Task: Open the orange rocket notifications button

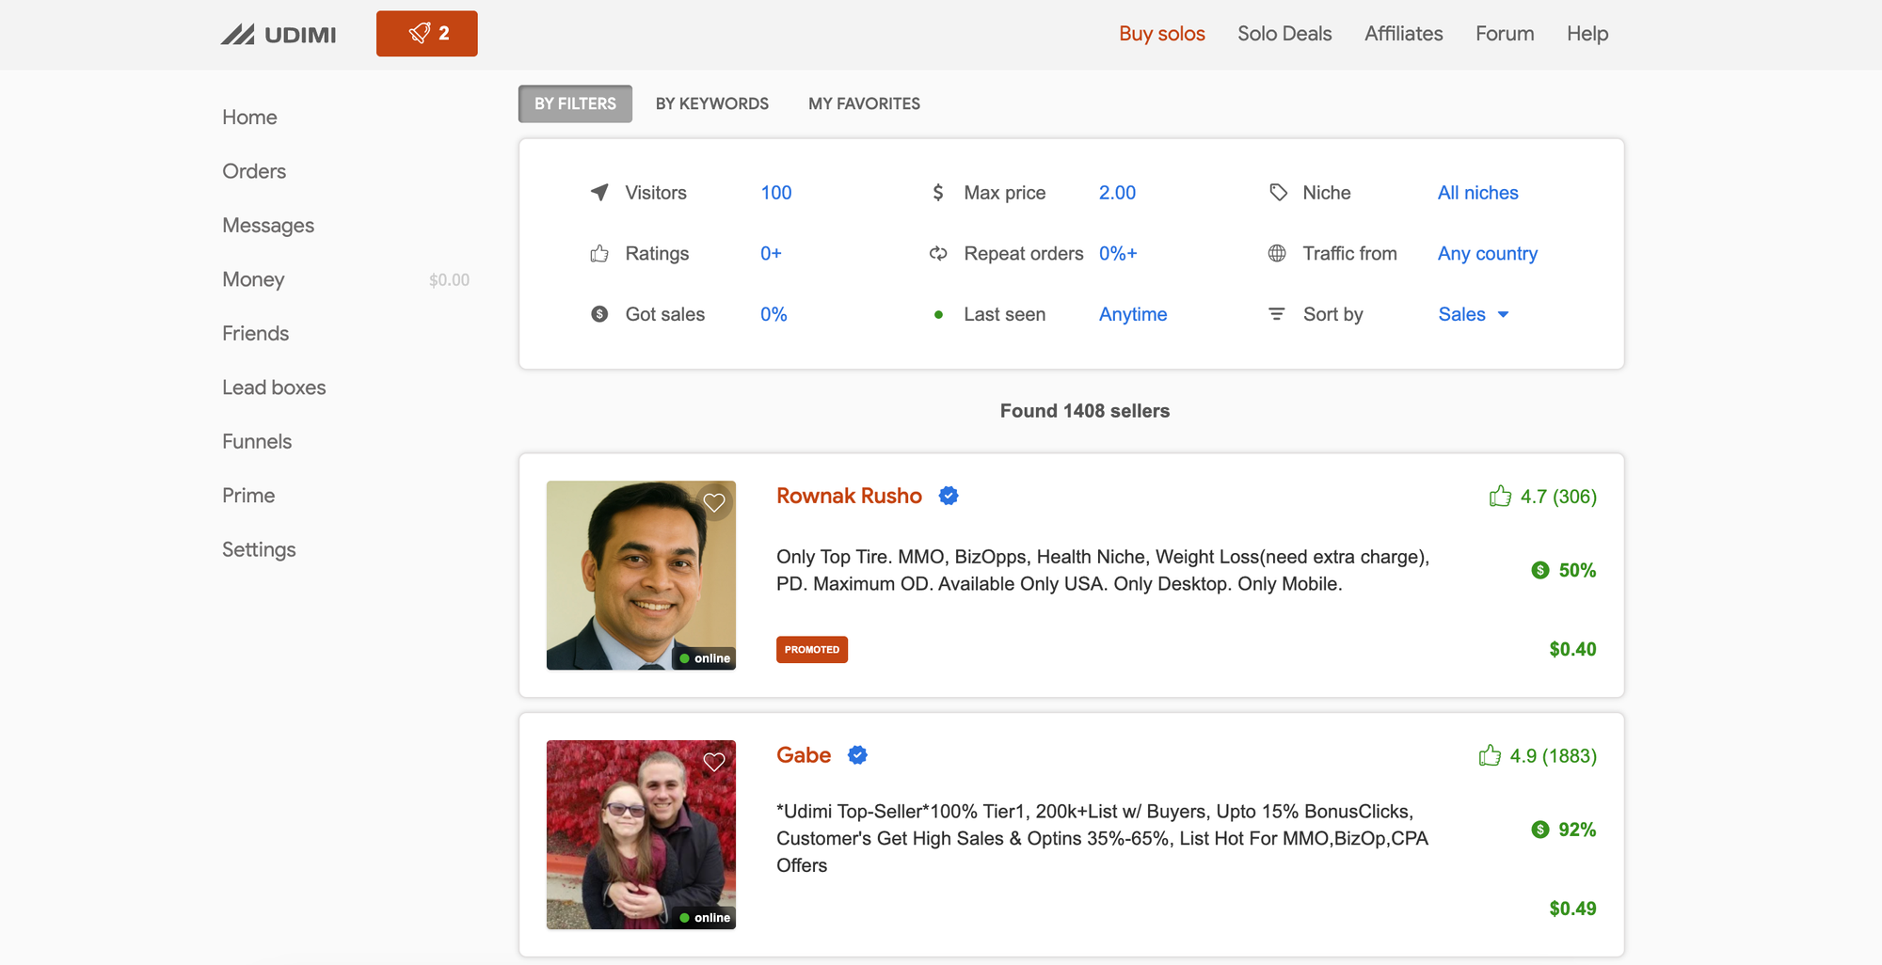Action: 426,34
